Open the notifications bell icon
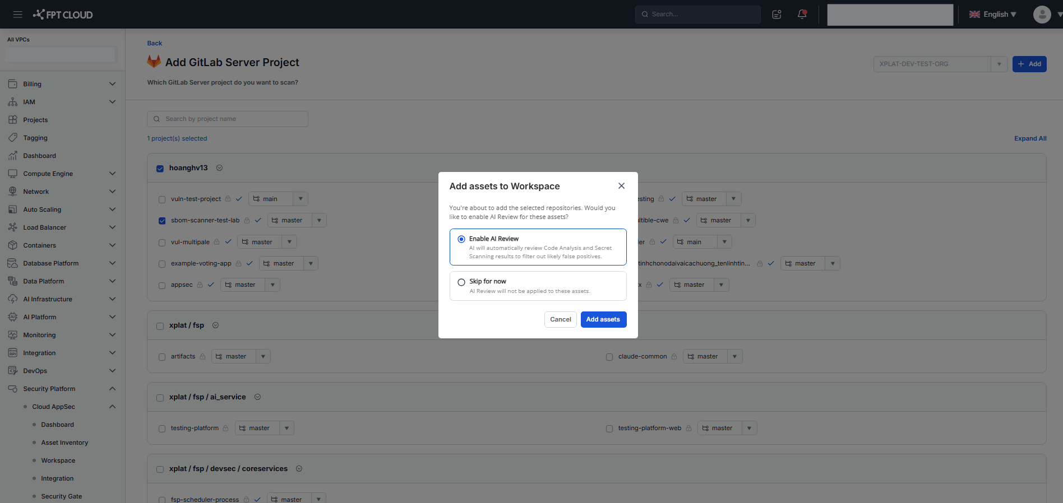1063x503 pixels. [802, 15]
